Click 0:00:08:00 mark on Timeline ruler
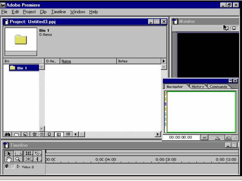The height and width of the screenshot is (181, 242). (166, 159)
